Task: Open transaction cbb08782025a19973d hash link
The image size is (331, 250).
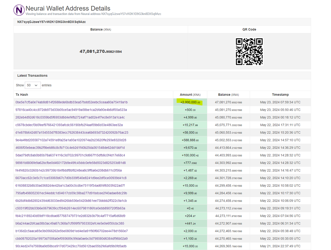Action: tap(71, 239)
